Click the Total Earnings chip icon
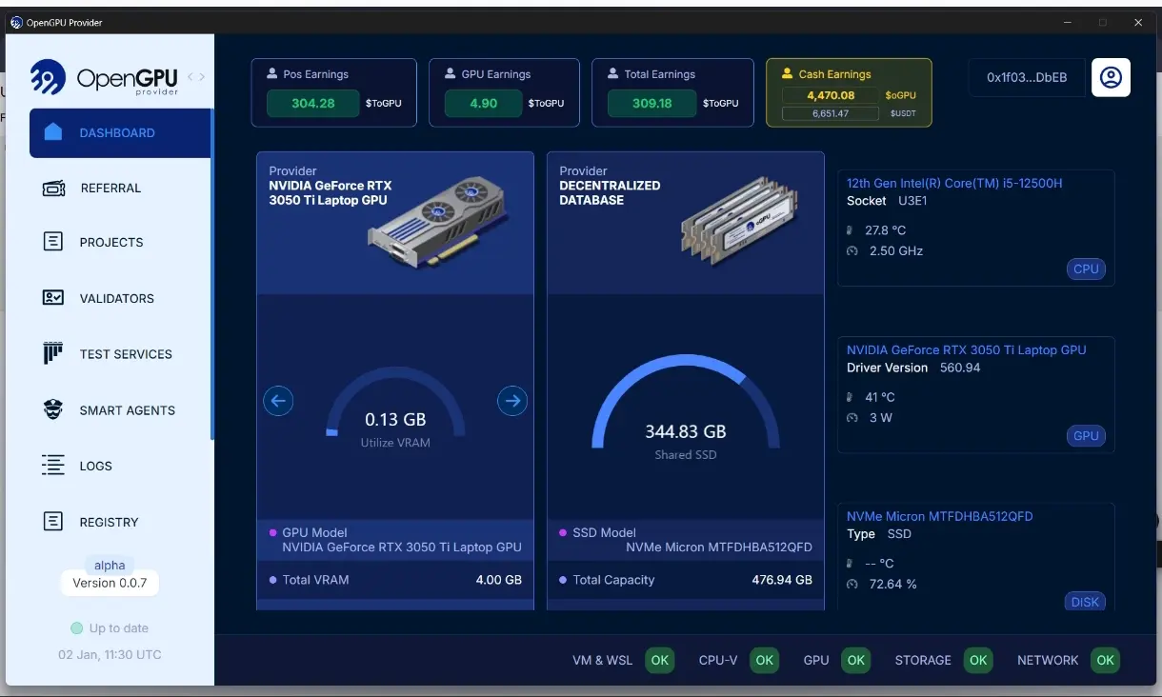Image resolution: width=1162 pixels, height=697 pixels. (x=612, y=73)
